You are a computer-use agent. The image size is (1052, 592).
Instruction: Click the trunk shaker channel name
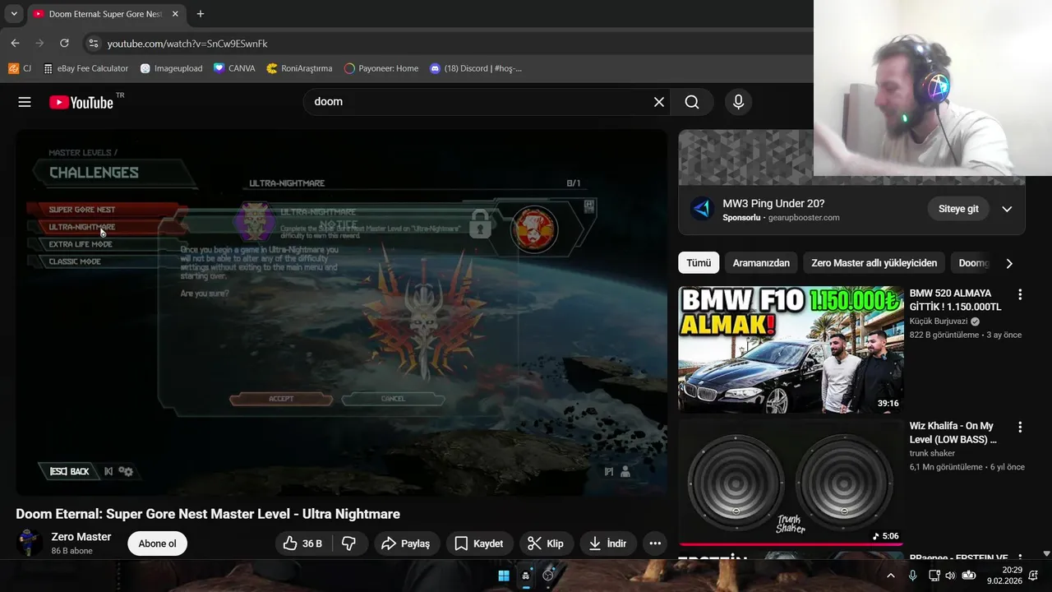pyautogui.click(x=932, y=454)
